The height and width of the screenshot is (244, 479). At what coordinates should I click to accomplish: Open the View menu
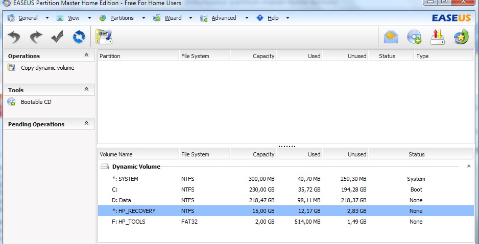74,18
